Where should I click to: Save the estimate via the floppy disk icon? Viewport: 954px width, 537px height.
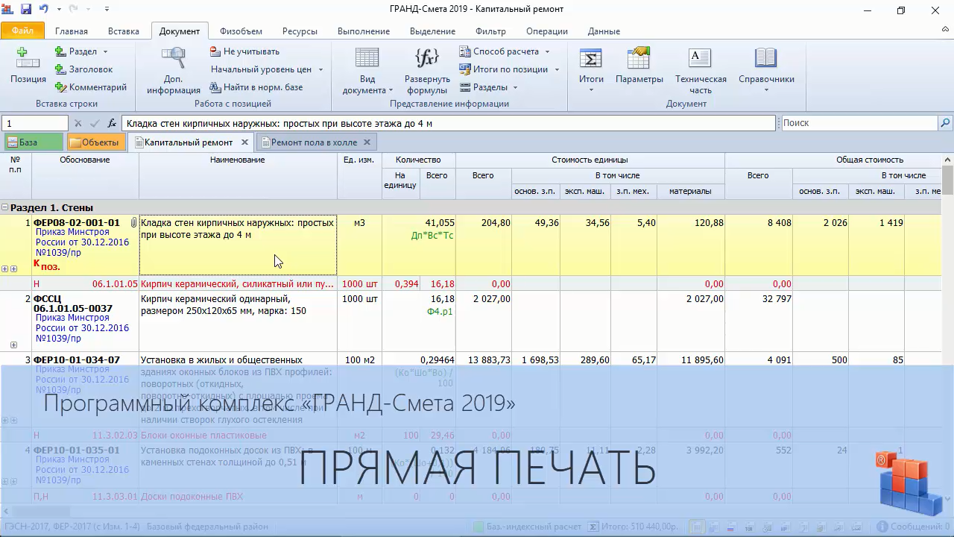(26, 10)
